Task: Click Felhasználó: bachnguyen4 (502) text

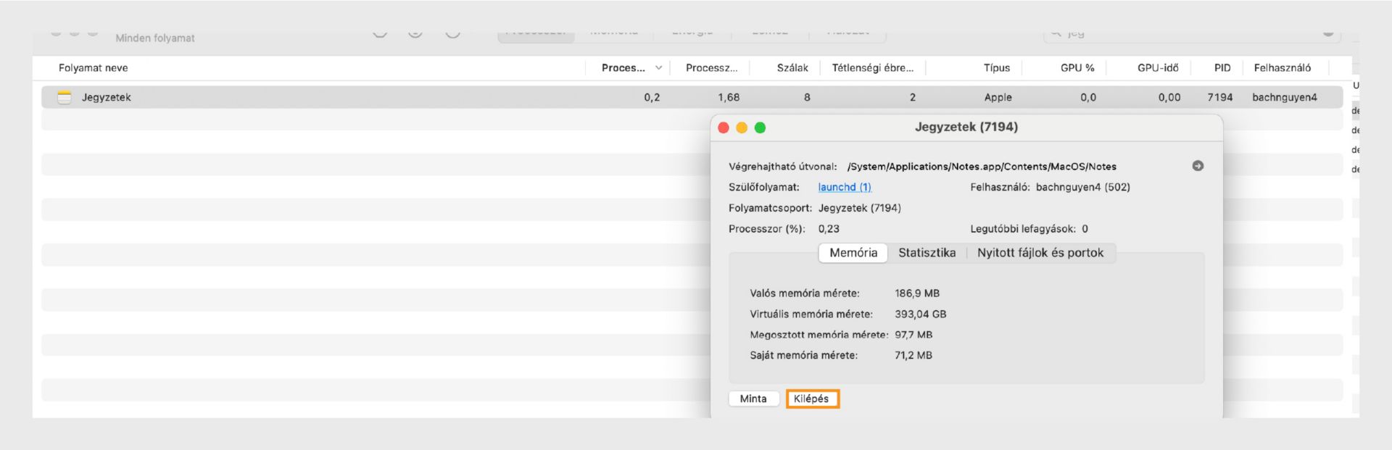Action: 1051,187
